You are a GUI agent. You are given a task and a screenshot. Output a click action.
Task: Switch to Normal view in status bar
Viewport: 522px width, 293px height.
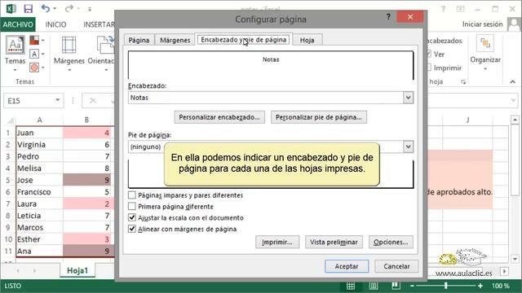click(x=351, y=286)
